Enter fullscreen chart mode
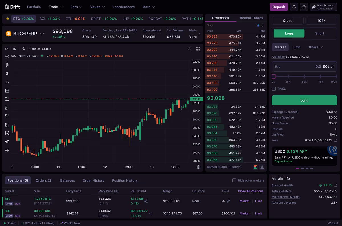 pos(198,49)
